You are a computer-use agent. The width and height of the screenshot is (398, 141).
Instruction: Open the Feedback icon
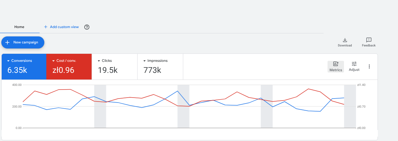click(x=369, y=40)
